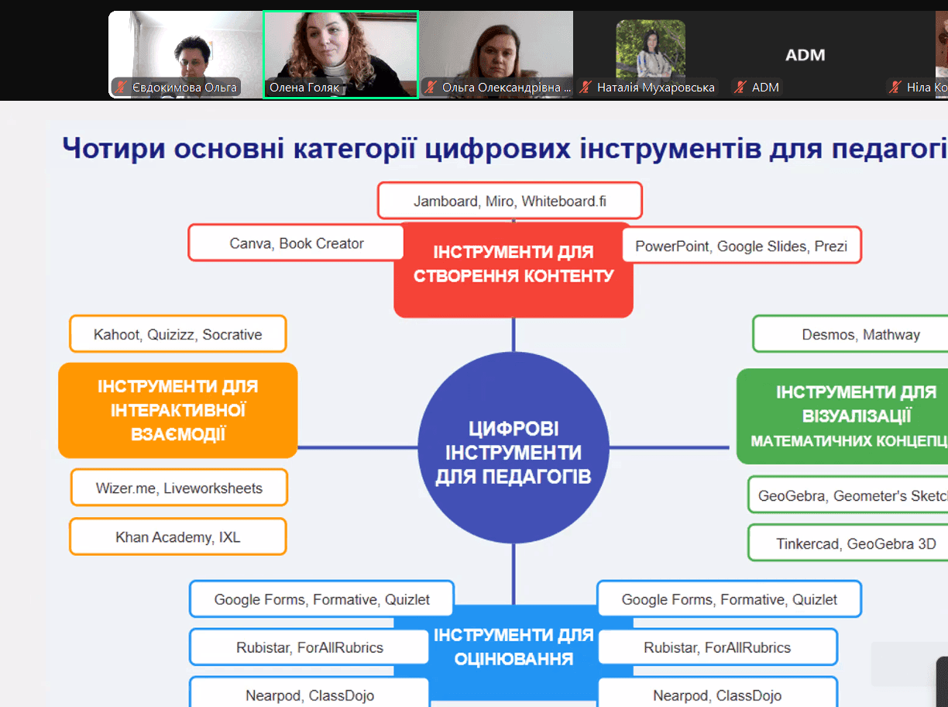The image size is (948, 707).
Task: Click the slide title about Чотири основні категорії
Action: tap(505, 147)
